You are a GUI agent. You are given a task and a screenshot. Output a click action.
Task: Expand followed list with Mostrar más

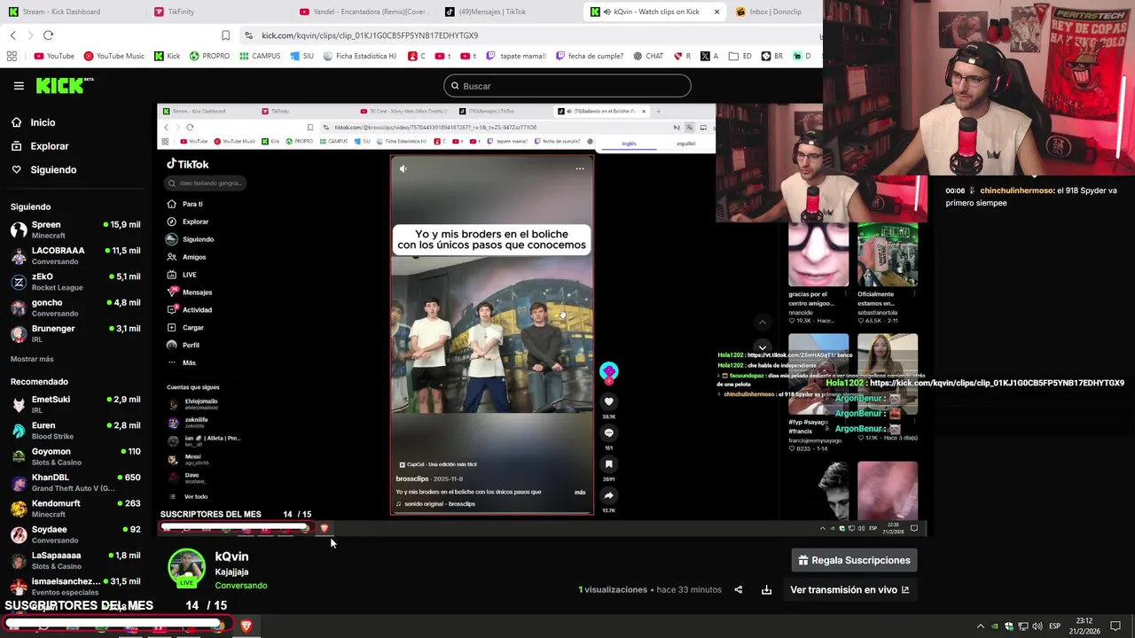(32, 359)
